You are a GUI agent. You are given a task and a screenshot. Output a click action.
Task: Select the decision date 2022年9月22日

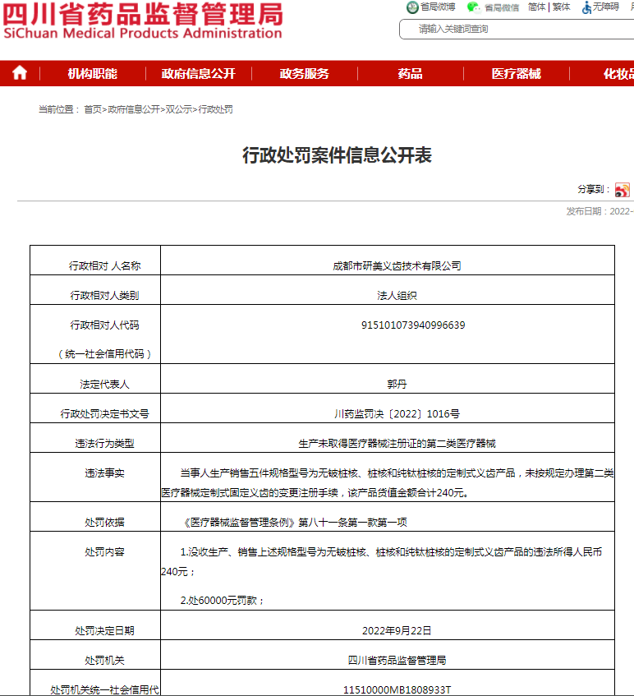point(397,631)
